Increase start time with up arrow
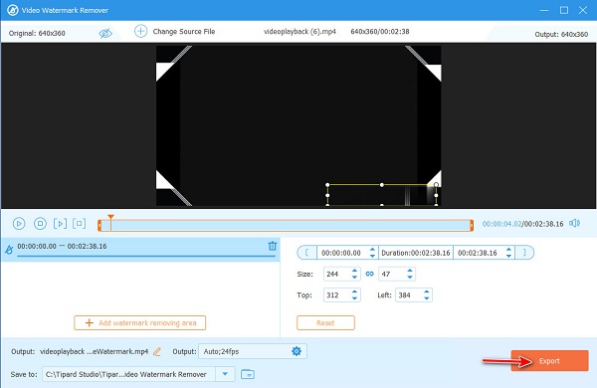 [x=372, y=250]
